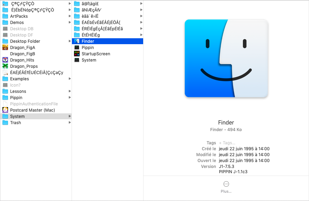Click the Dragon_Props palm tree icon
This screenshot has height=201, width=309.
click(x=5, y=66)
